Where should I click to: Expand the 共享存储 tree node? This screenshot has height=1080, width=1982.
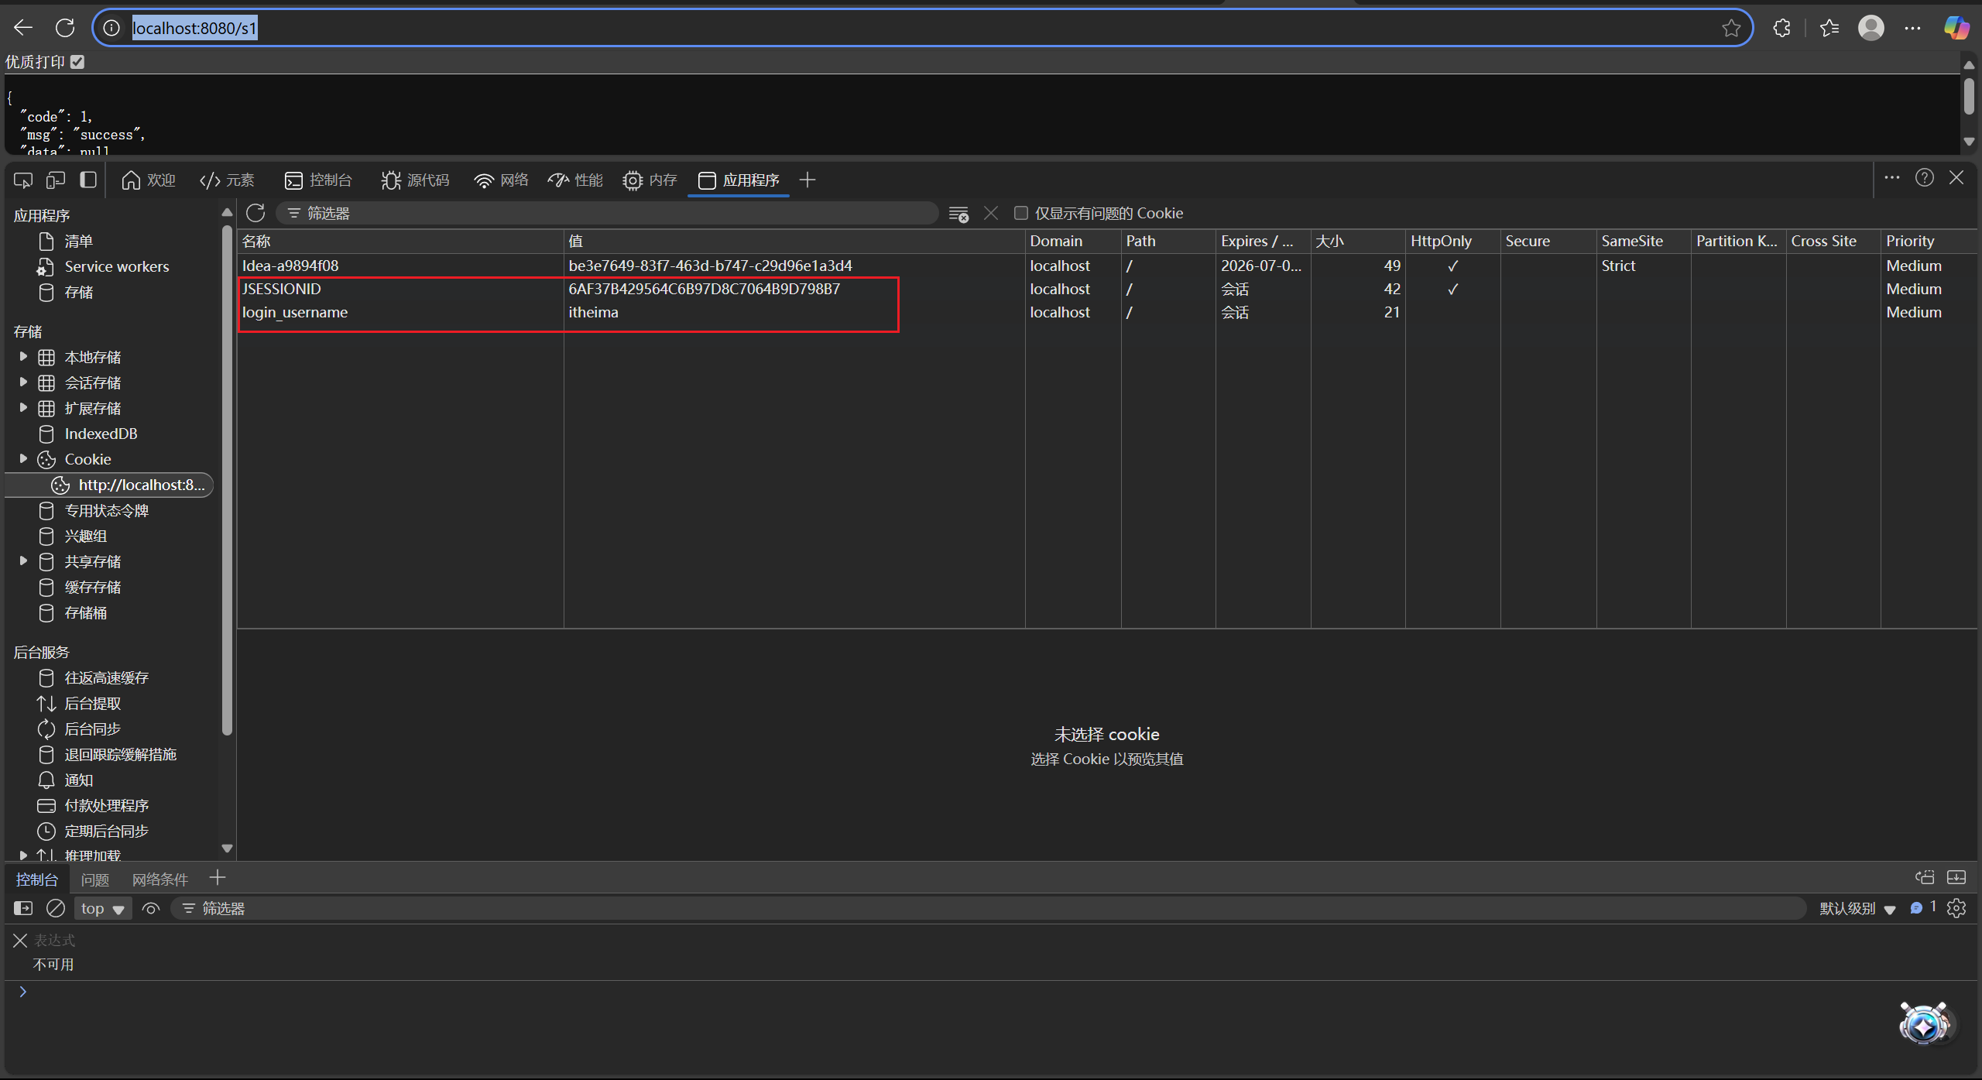[23, 561]
